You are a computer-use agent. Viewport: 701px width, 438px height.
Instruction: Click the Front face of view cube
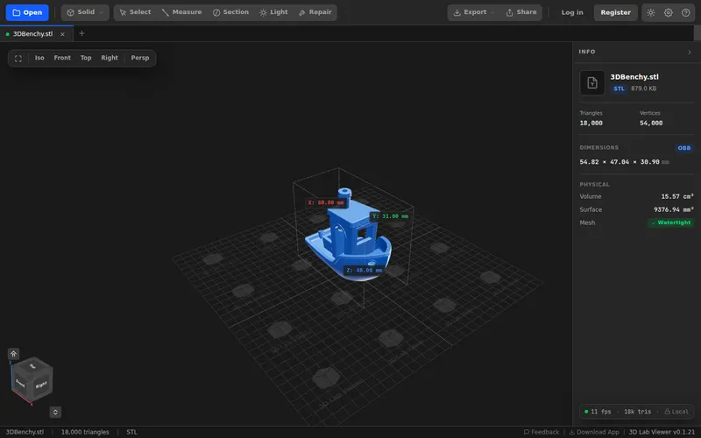20,384
